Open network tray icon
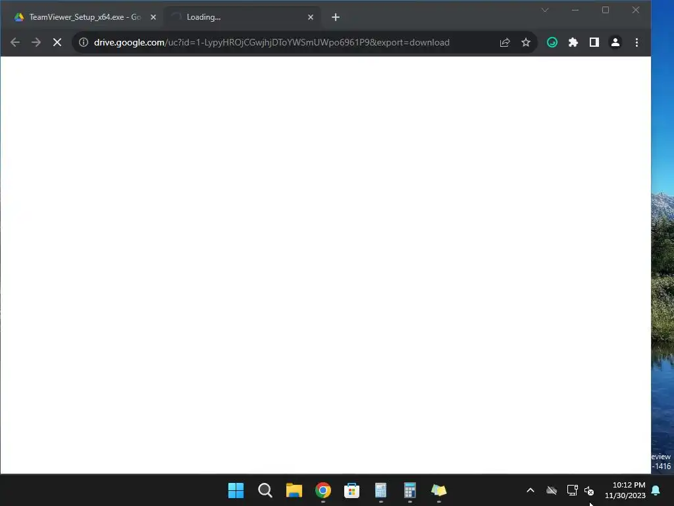 pos(572,490)
